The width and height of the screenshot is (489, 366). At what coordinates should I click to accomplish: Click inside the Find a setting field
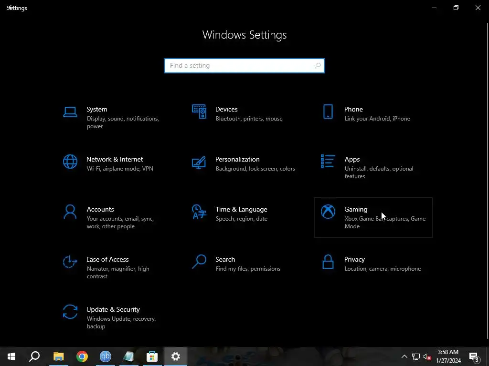pyautogui.click(x=244, y=66)
